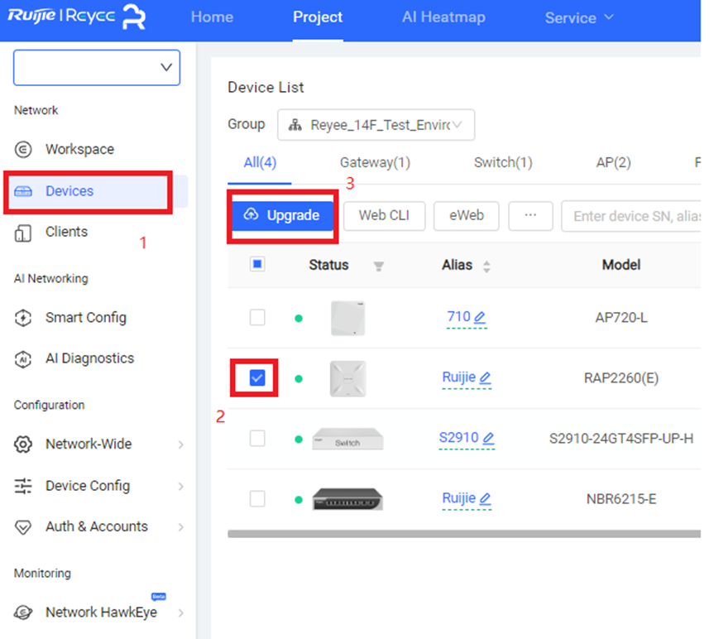Click the Auth & Accounts shield icon

(x=23, y=527)
